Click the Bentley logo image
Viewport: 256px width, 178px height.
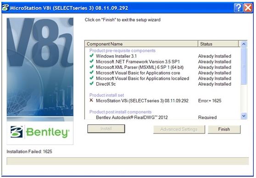pyautogui.click(x=40, y=132)
